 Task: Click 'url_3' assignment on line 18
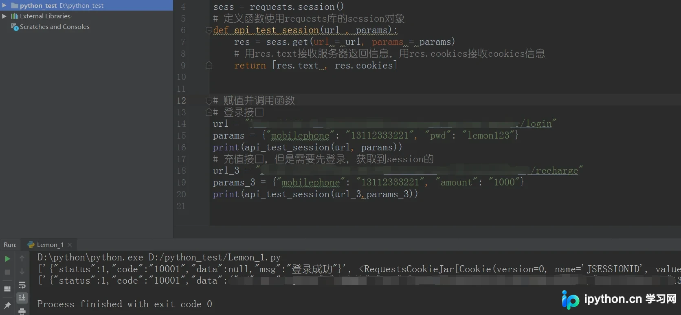tap(226, 170)
